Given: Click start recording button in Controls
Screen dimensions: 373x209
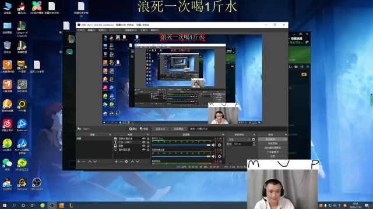Looking at the screenshot, I should point(273,143).
